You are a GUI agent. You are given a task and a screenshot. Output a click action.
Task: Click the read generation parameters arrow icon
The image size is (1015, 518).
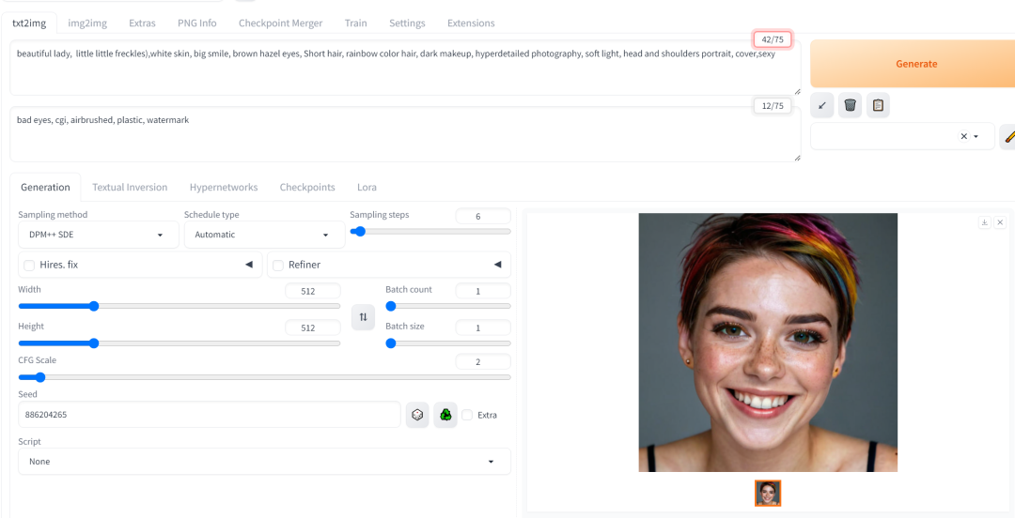tap(822, 105)
